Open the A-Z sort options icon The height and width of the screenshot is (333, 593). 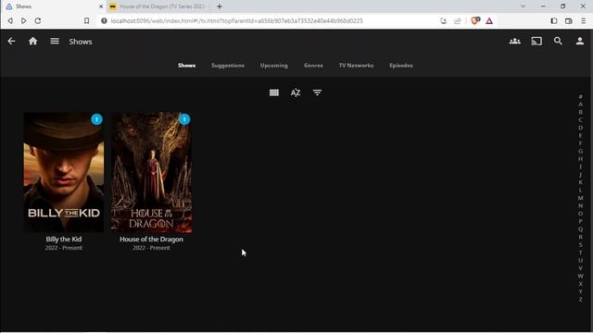(x=296, y=92)
